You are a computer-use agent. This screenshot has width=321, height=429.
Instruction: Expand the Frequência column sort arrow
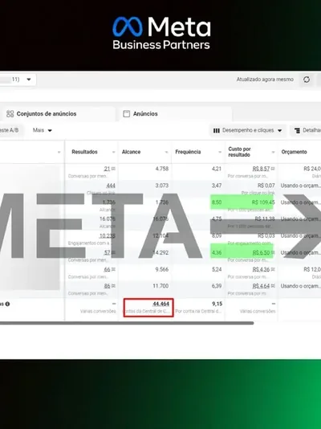pyautogui.click(x=220, y=152)
